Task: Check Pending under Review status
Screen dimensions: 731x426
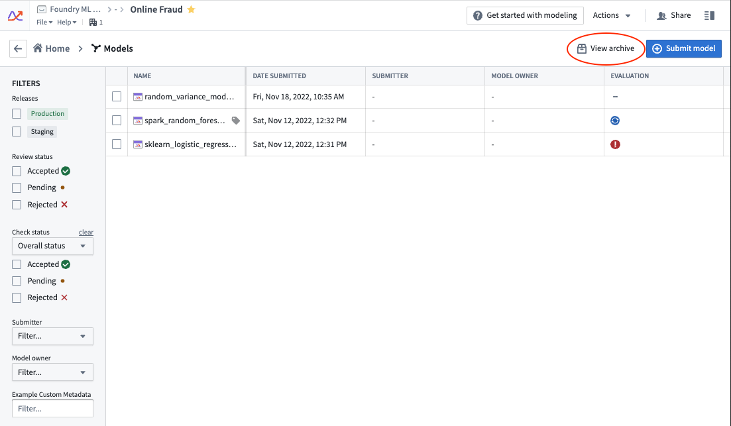Action: [17, 188]
